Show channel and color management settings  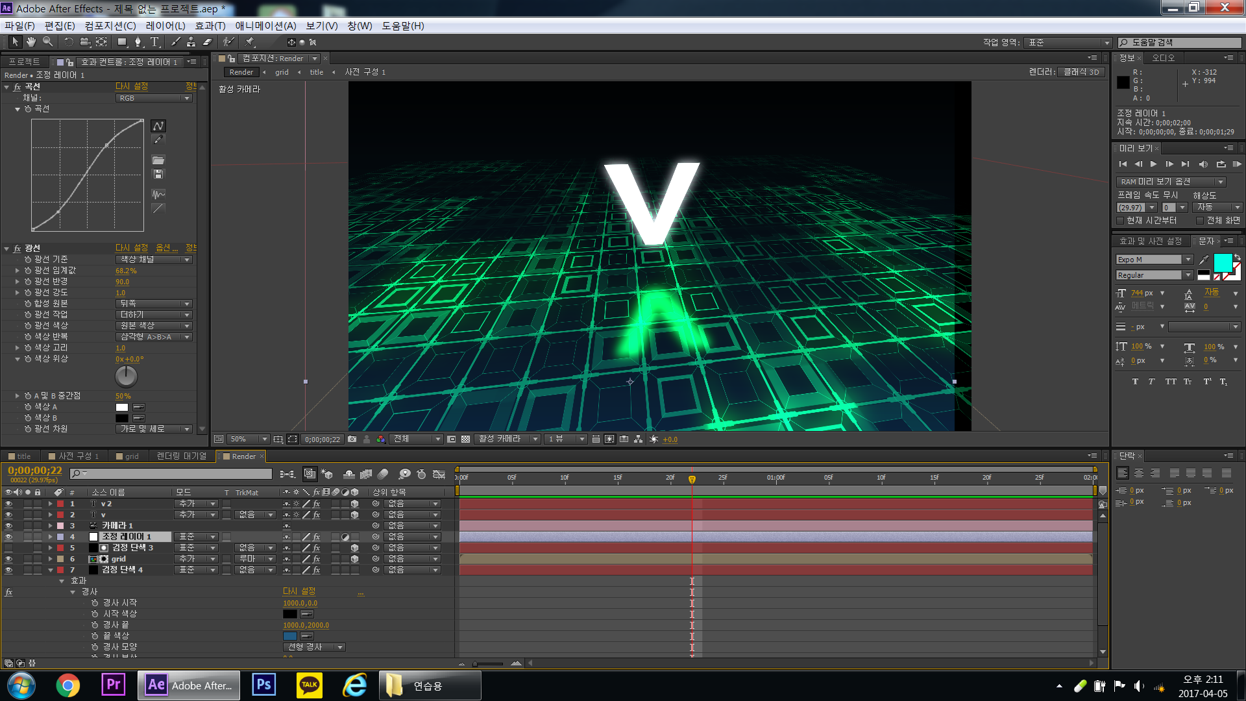pos(380,439)
